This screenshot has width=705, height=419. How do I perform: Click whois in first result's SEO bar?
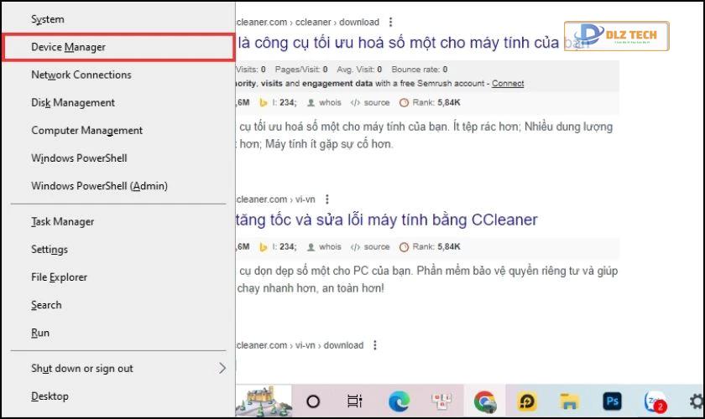point(324,103)
